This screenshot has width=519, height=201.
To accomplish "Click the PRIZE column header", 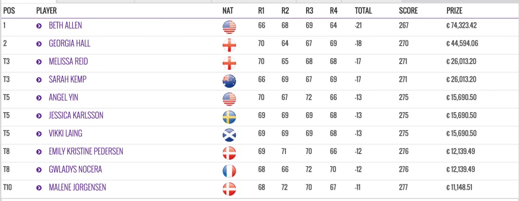I will pos(455,11).
